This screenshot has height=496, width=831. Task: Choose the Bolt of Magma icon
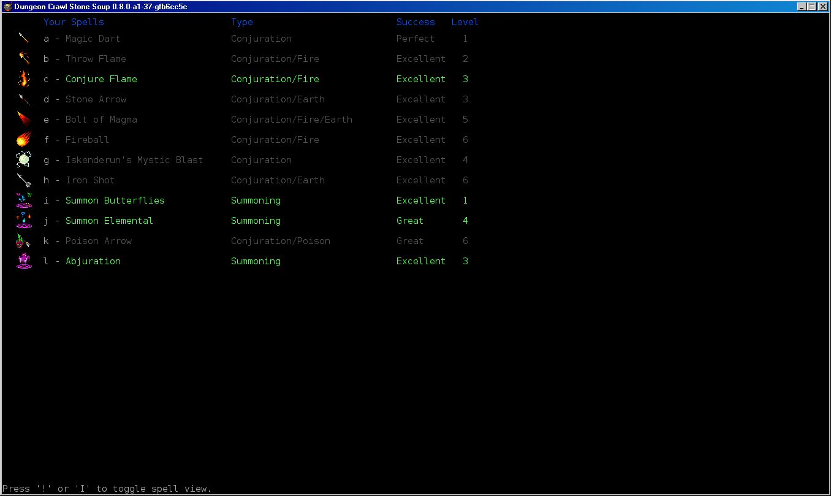(24, 119)
